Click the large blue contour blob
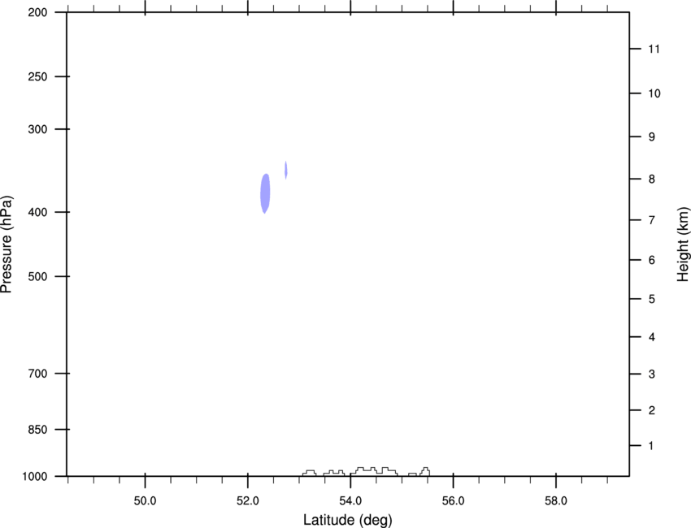The width and height of the screenshot is (691, 528). point(265,193)
